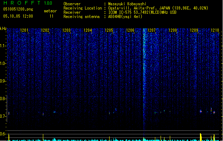Click the 0.7 kHz axis label
This screenshot has width=223, height=141.
click(2, 116)
